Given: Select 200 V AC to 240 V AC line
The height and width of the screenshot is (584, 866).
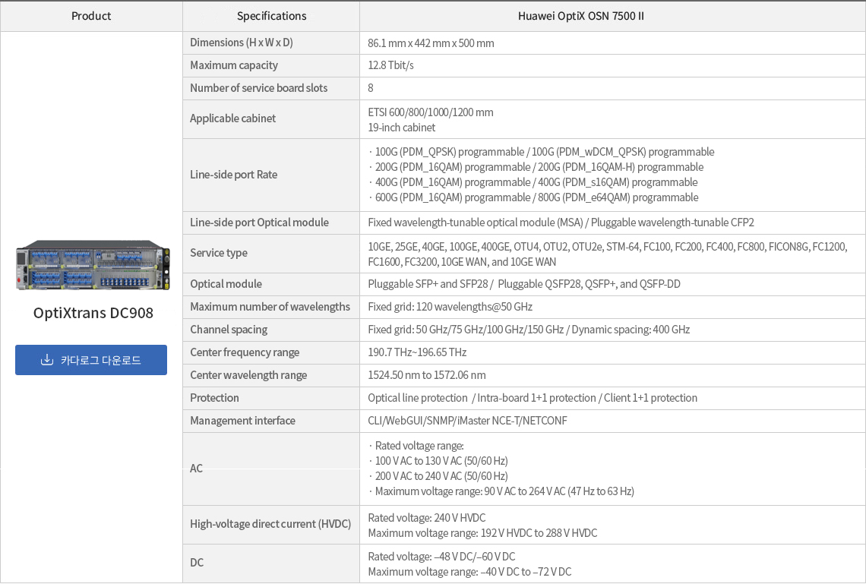Looking at the screenshot, I should 438,476.
